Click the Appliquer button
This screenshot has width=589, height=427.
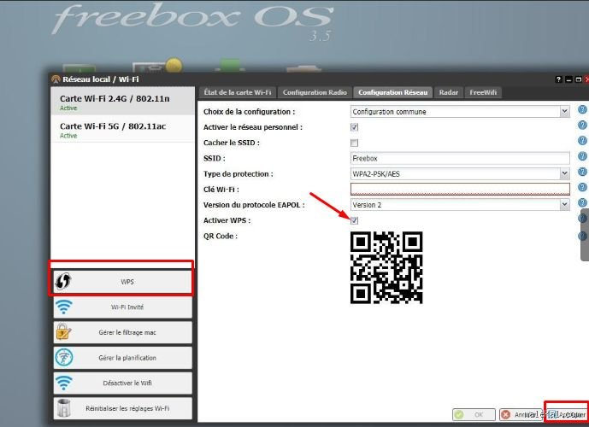point(567,415)
